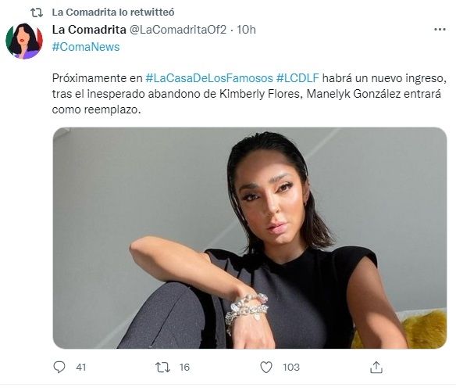Open 'La Comadrita lo retwitteó' label
This screenshot has width=456, height=391.
(113, 13)
